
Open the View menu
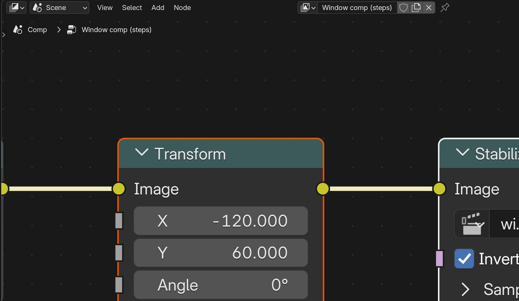click(105, 8)
